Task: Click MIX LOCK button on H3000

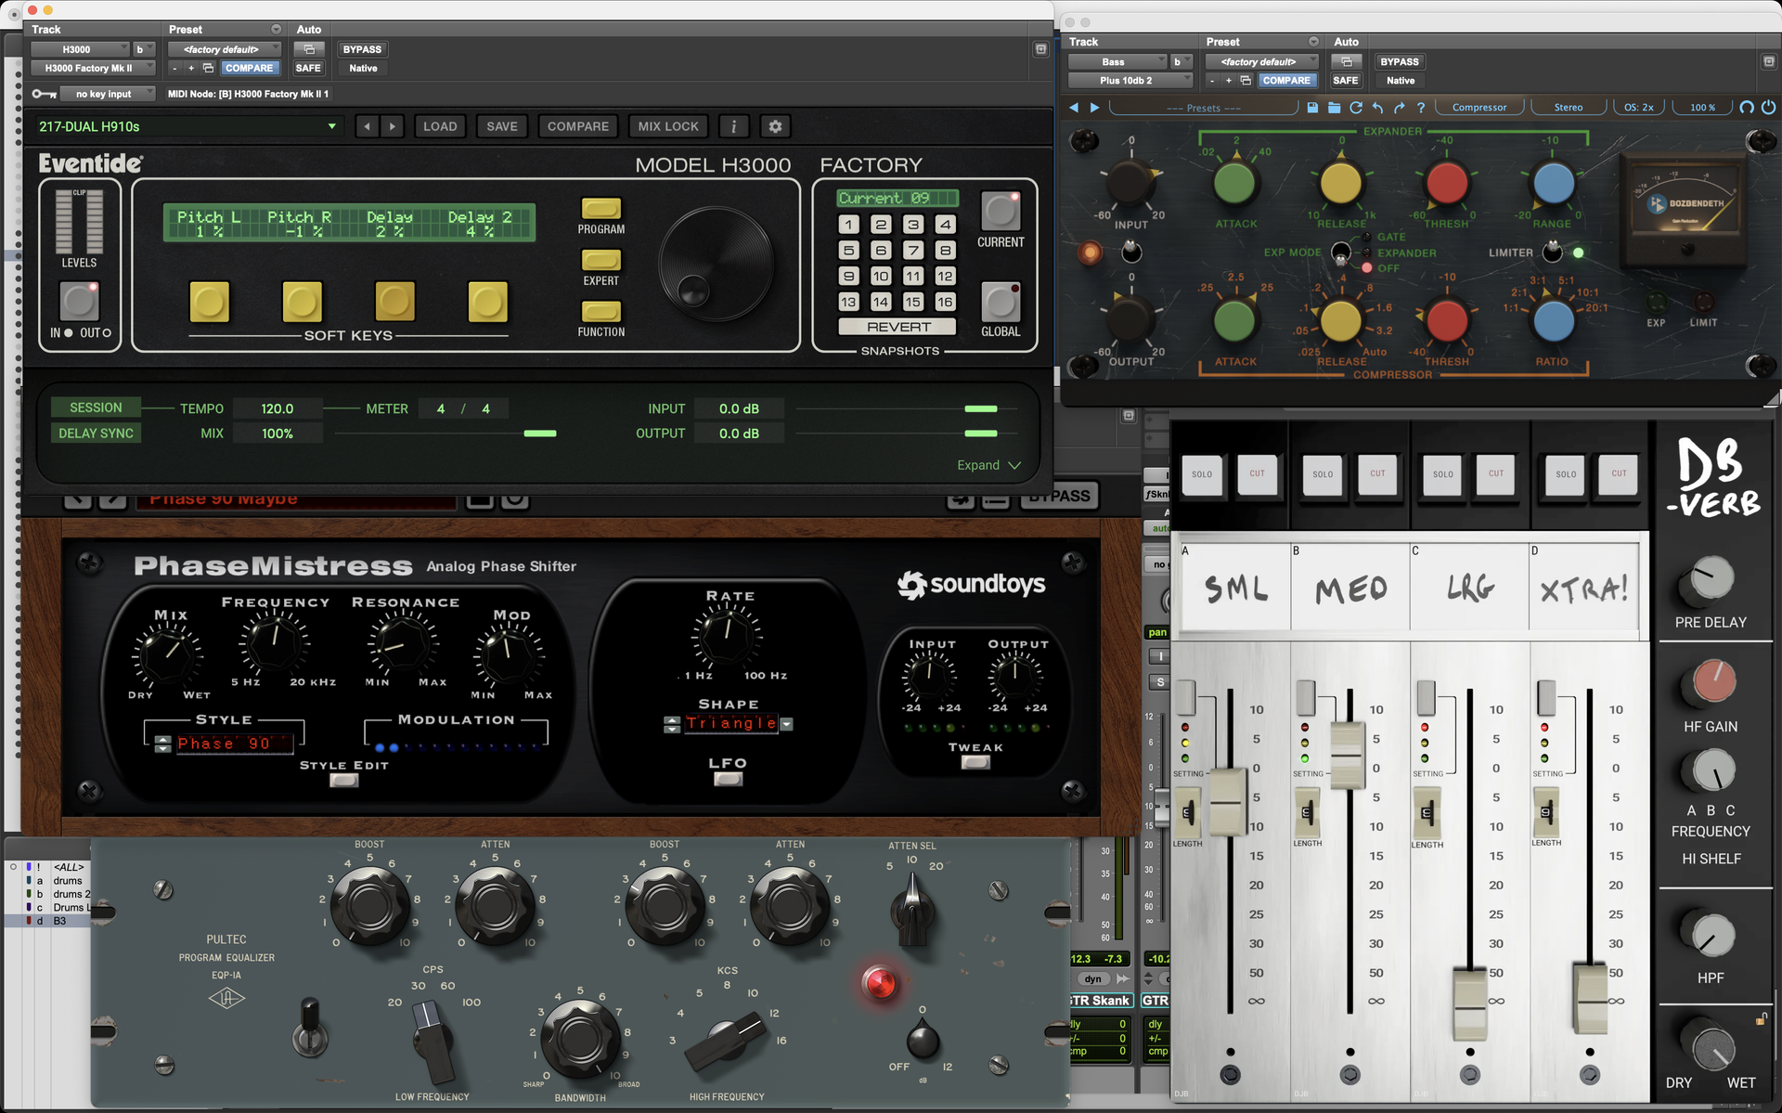Action: pyautogui.click(x=668, y=126)
